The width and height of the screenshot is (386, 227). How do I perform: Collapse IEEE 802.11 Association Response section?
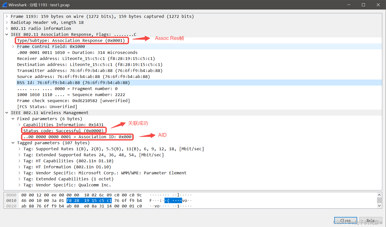(7, 34)
